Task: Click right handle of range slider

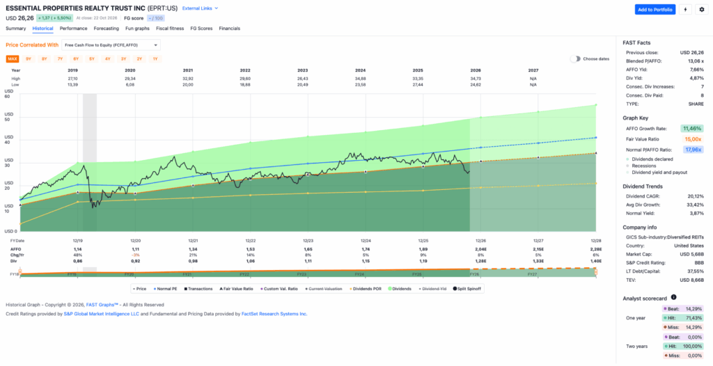Action: [x=596, y=272]
